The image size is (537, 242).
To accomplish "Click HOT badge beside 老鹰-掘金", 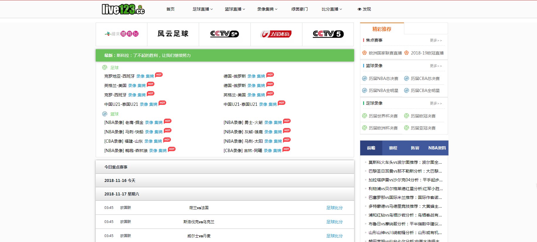I will 168,121.
